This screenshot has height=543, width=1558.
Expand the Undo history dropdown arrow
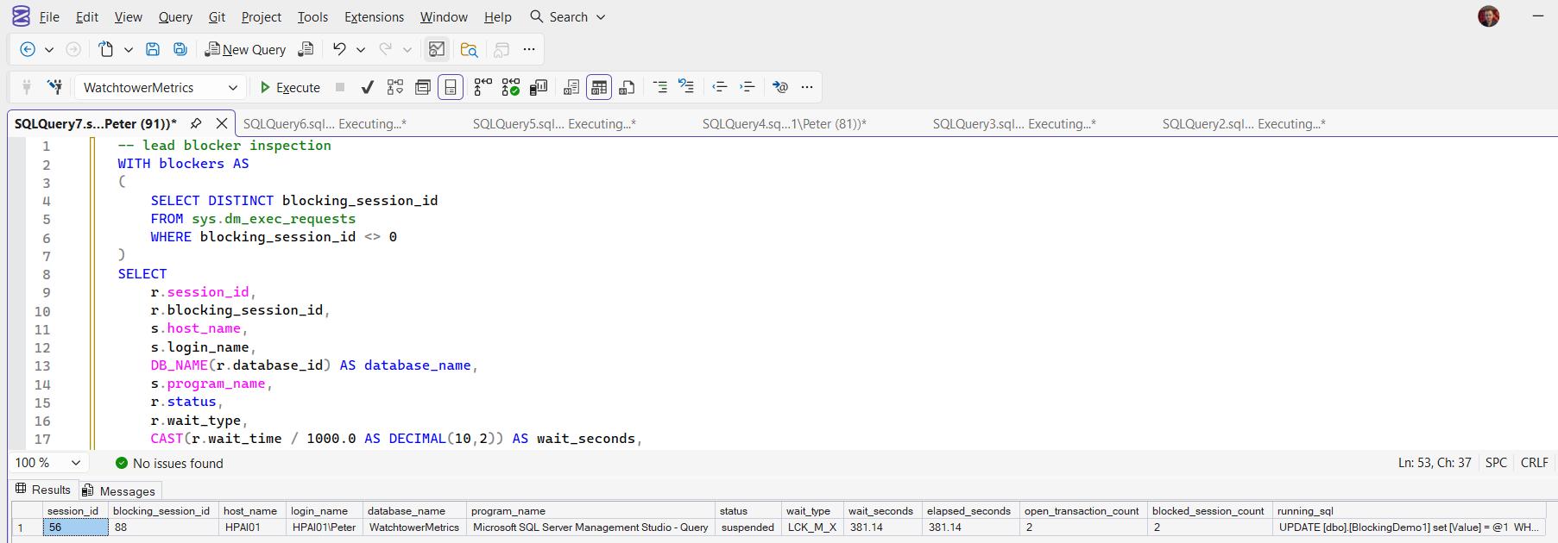click(x=361, y=50)
